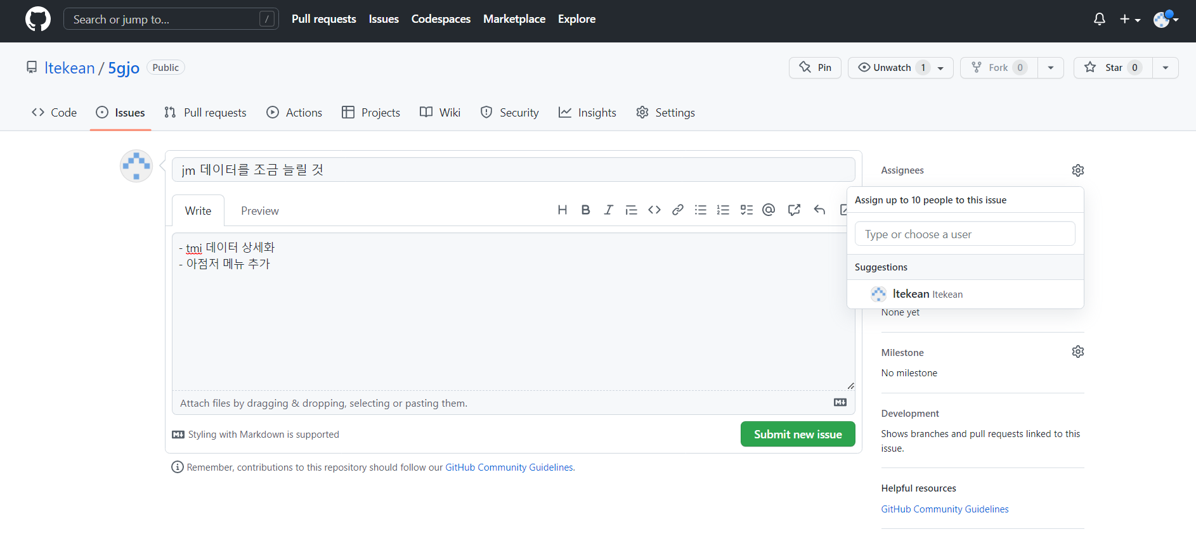Open Codespaces in top navigation

pyautogui.click(x=441, y=19)
